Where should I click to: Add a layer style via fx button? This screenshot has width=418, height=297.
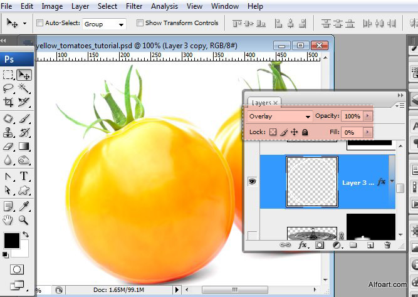tap(303, 245)
